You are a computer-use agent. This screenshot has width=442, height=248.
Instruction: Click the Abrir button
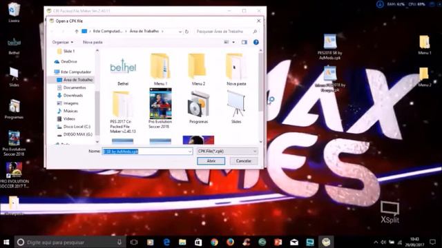[x=211, y=161]
